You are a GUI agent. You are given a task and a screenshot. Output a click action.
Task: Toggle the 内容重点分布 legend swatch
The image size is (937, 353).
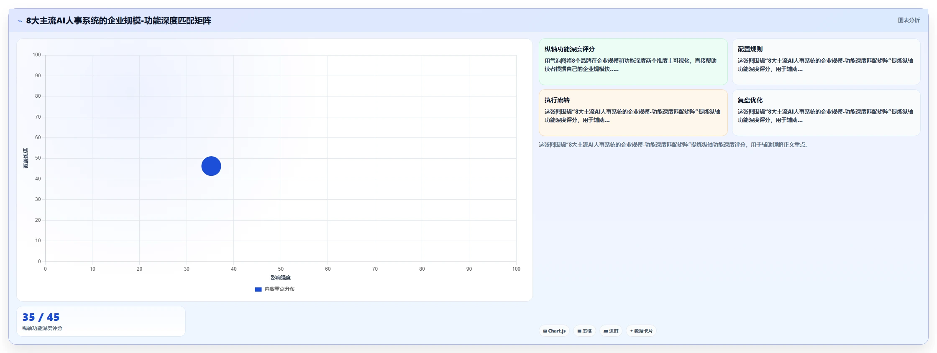(x=258, y=290)
